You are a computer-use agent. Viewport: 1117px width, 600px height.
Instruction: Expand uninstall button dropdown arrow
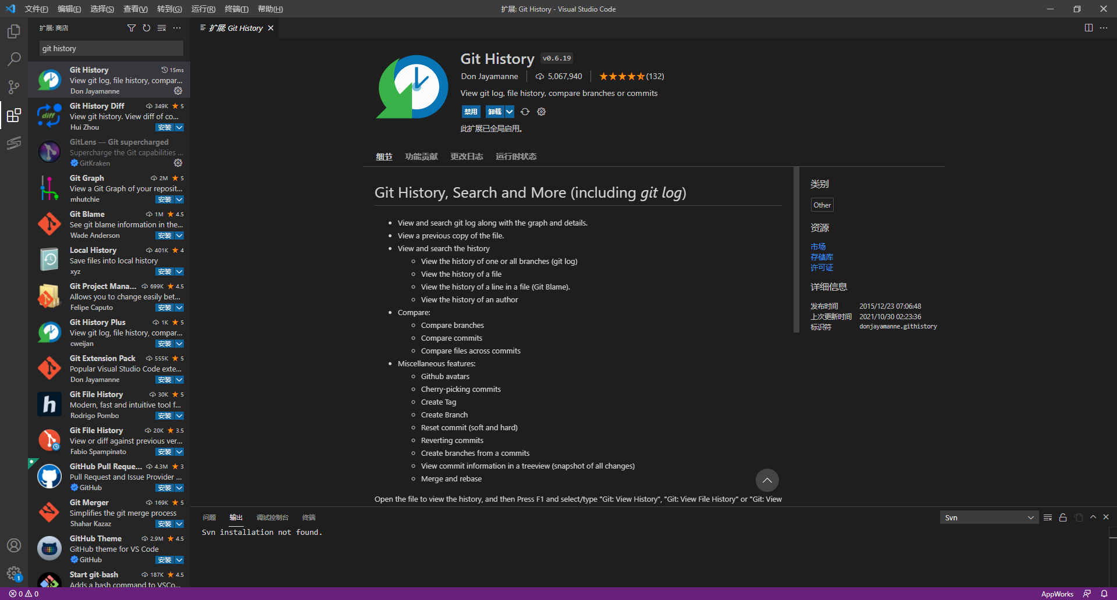510,112
